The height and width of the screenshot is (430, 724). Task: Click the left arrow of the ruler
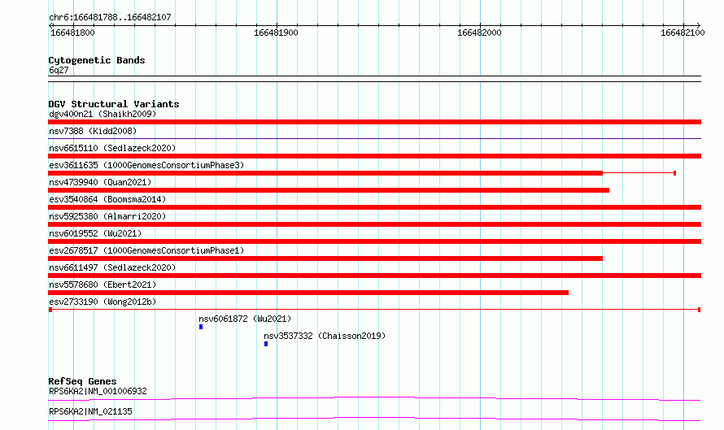50,25
